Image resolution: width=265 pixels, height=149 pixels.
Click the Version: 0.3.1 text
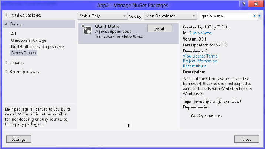[x=194, y=39]
